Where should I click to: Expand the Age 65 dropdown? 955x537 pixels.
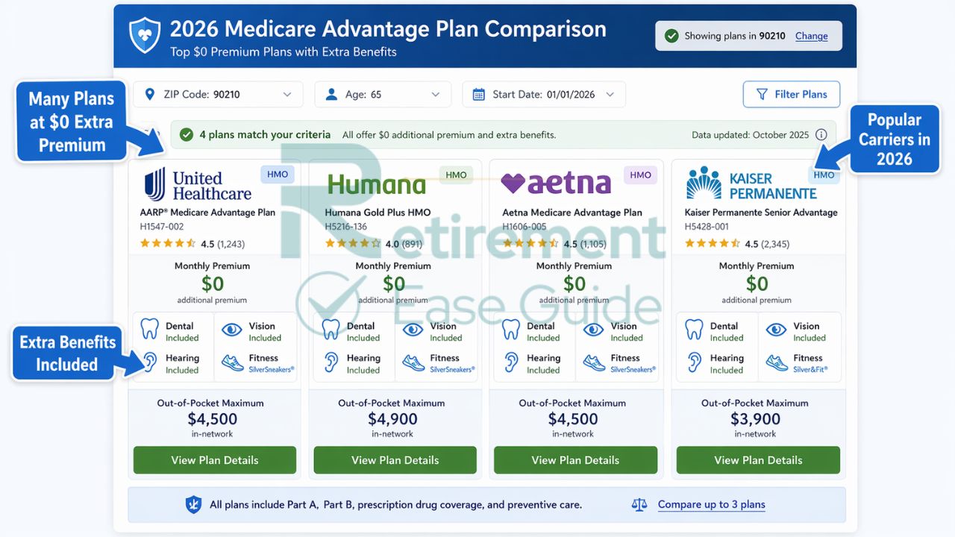pyautogui.click(x=435, y=94)
